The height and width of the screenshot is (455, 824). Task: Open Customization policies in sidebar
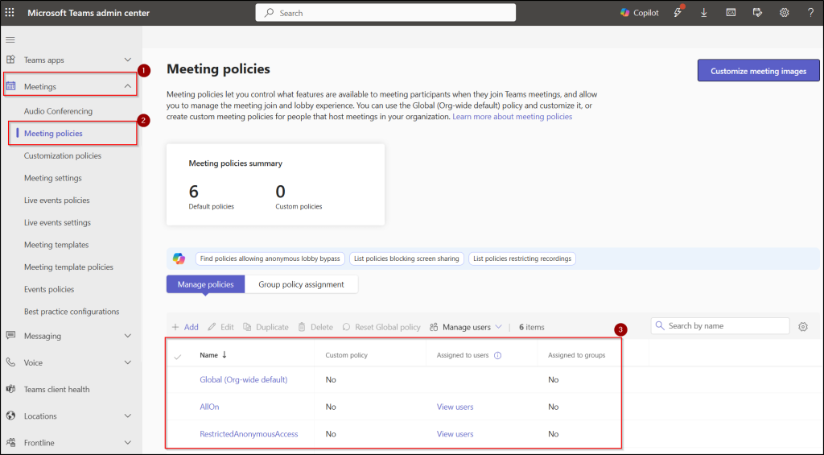(63, 155)
